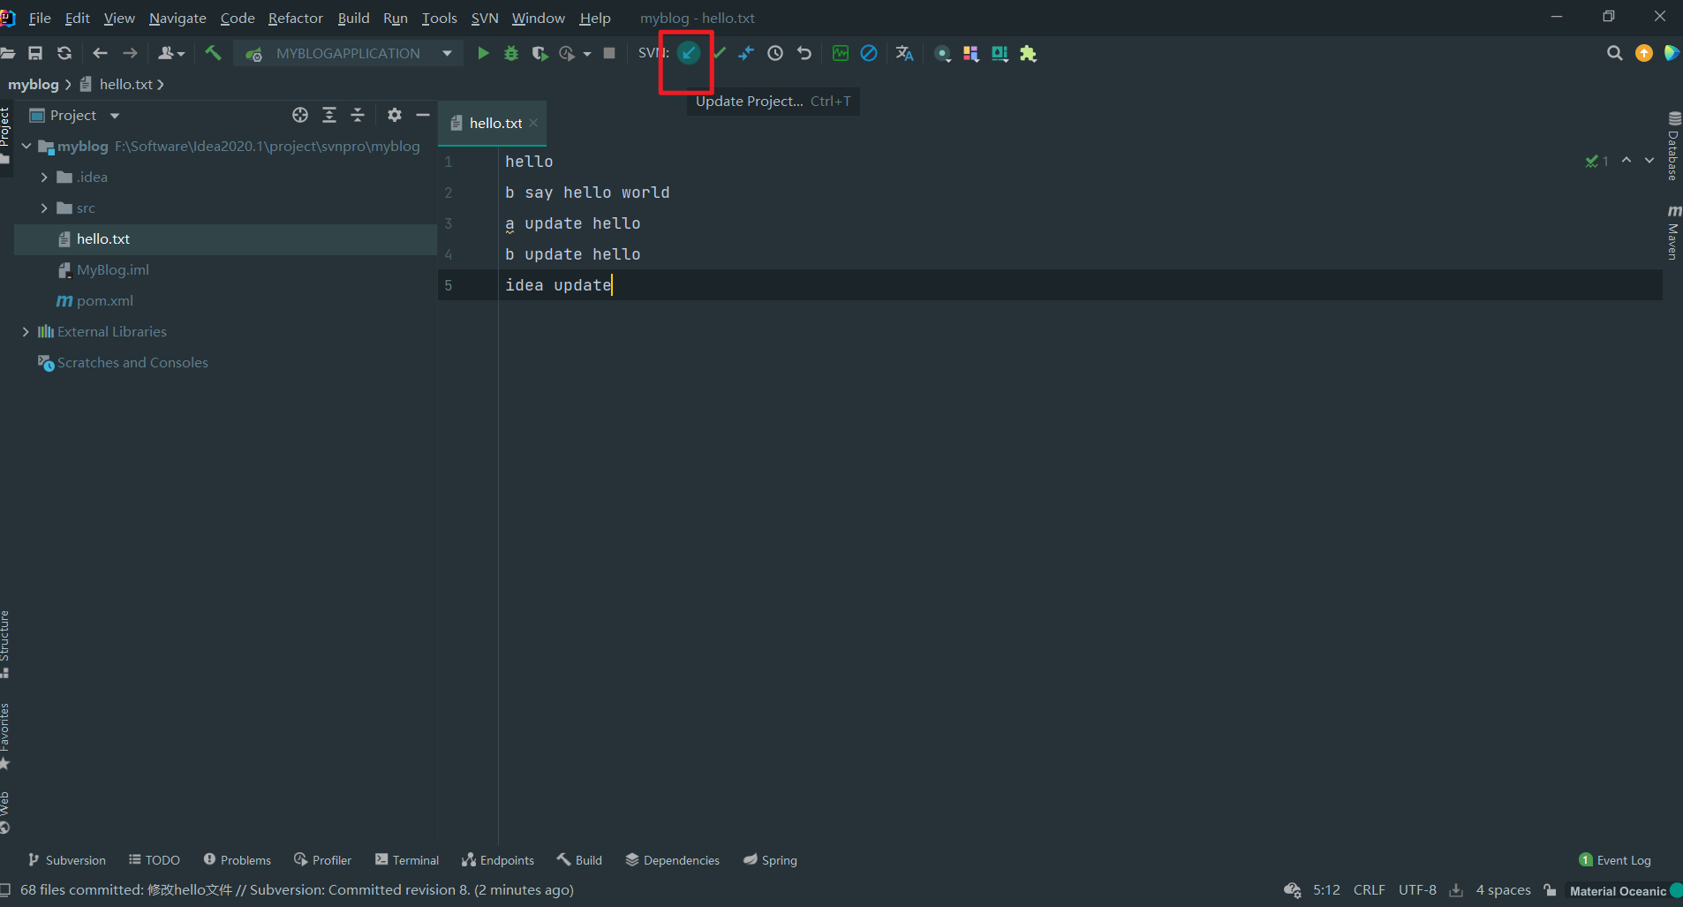Expand the .idea folder
1683x907 pixels.
[x=44, y=177]
